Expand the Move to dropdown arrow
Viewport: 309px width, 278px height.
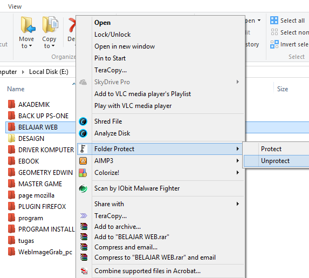(30, 46)
